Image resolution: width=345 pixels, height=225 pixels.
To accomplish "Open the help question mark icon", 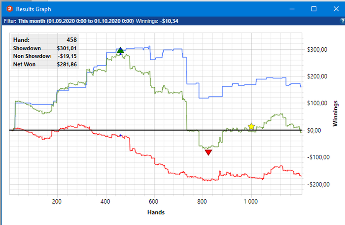I will [x=343, y=21].
